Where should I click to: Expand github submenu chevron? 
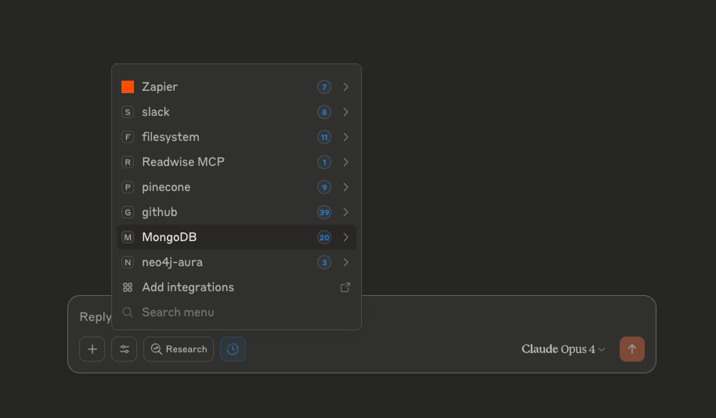tap(345, 212)
